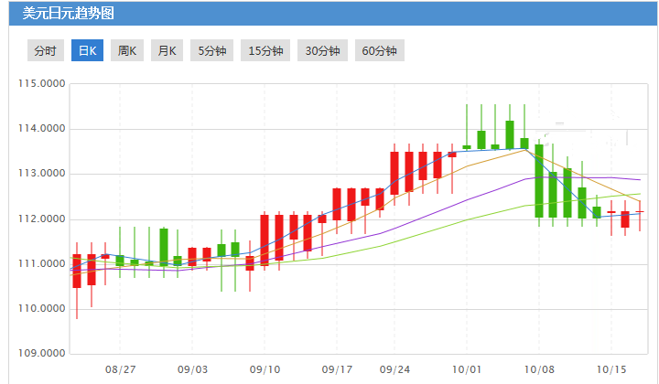Click the first red candlestick on the left
This screenshot has height=384, width=659.
coord(77,271)
